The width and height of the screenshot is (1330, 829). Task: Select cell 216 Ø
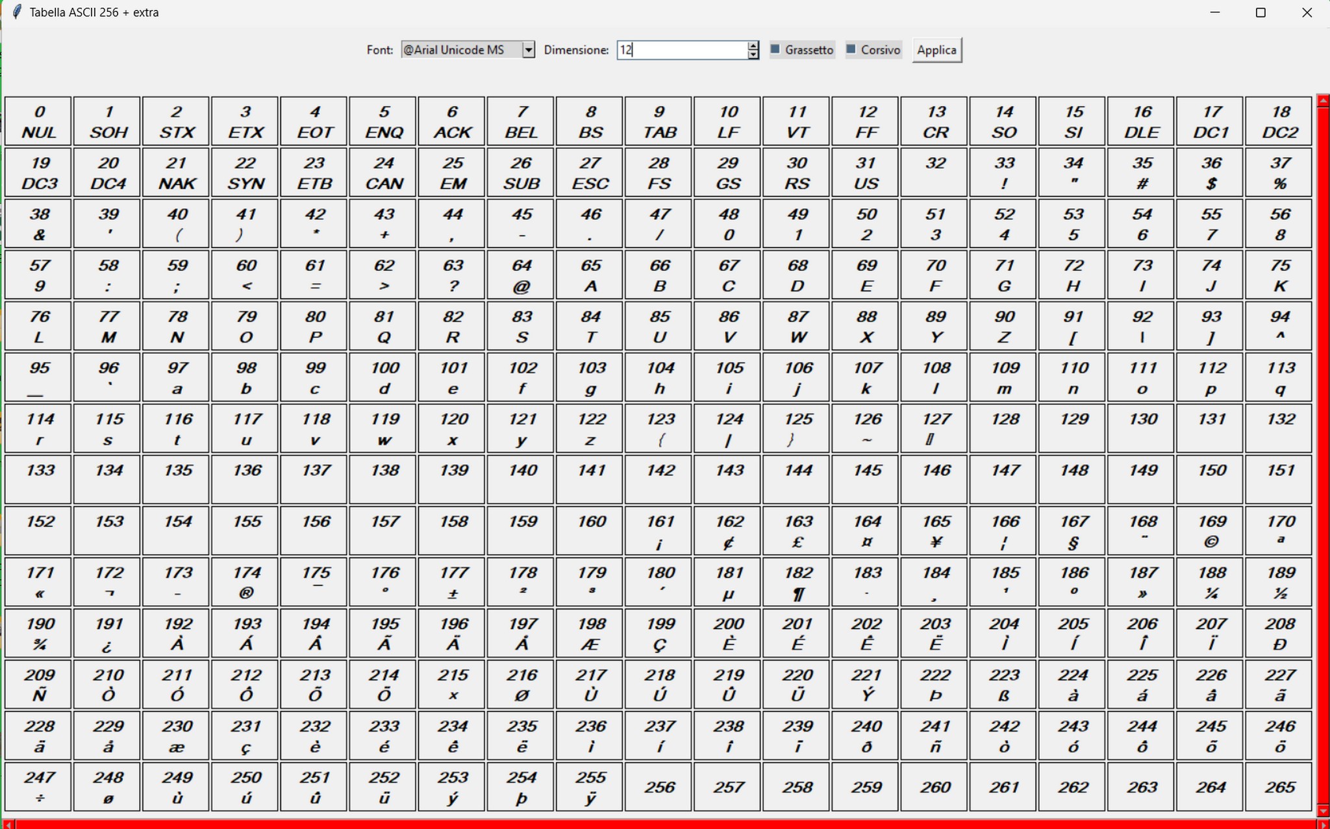pyautogui.click(x=521, y=686)
